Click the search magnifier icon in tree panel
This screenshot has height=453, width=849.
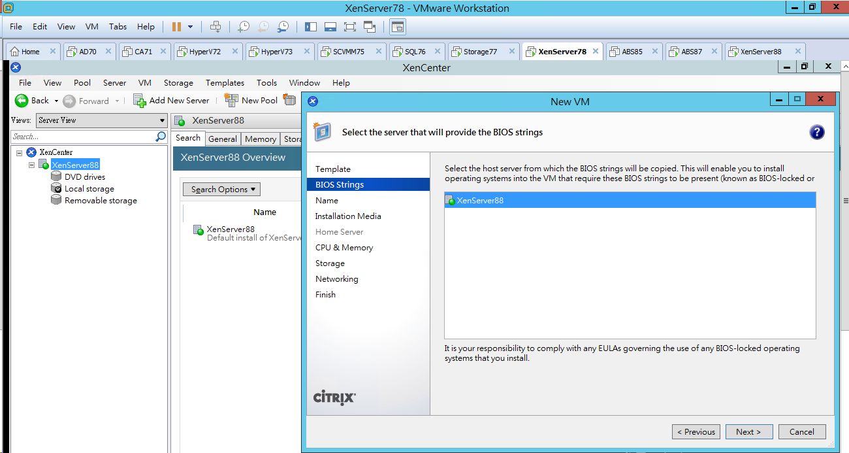coord(161,137)
